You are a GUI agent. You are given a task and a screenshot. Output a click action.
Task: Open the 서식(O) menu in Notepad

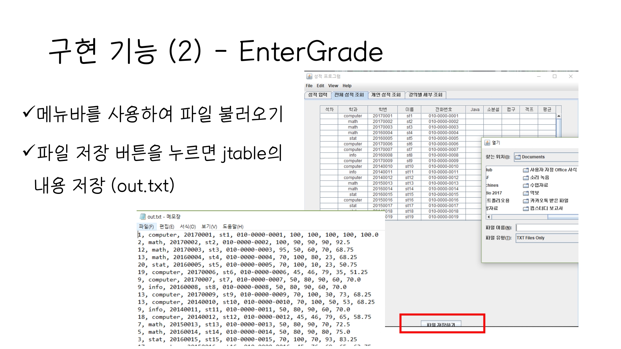pos(188,227)
